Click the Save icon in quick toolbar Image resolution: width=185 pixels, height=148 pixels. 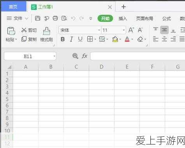click(38, 18)
